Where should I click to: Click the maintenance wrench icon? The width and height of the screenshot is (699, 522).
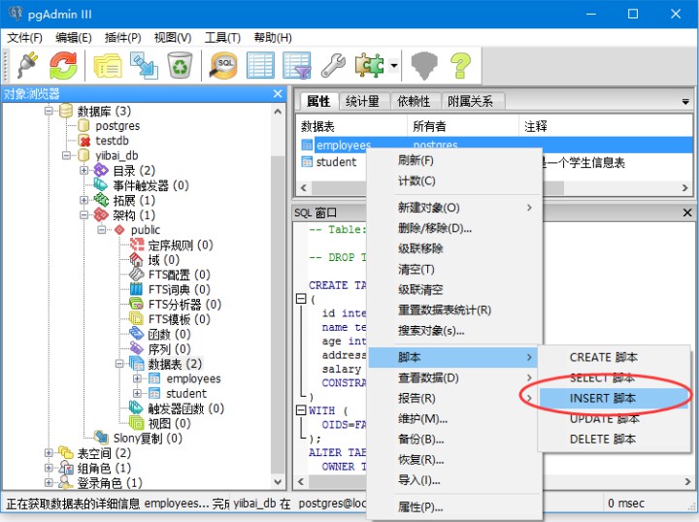333,65
